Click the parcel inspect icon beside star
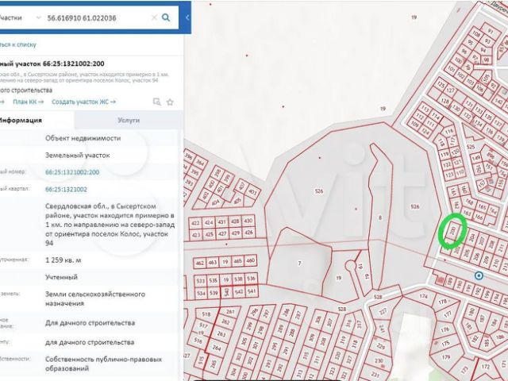Viewport: 508px width, 381px height. [156, 102]
